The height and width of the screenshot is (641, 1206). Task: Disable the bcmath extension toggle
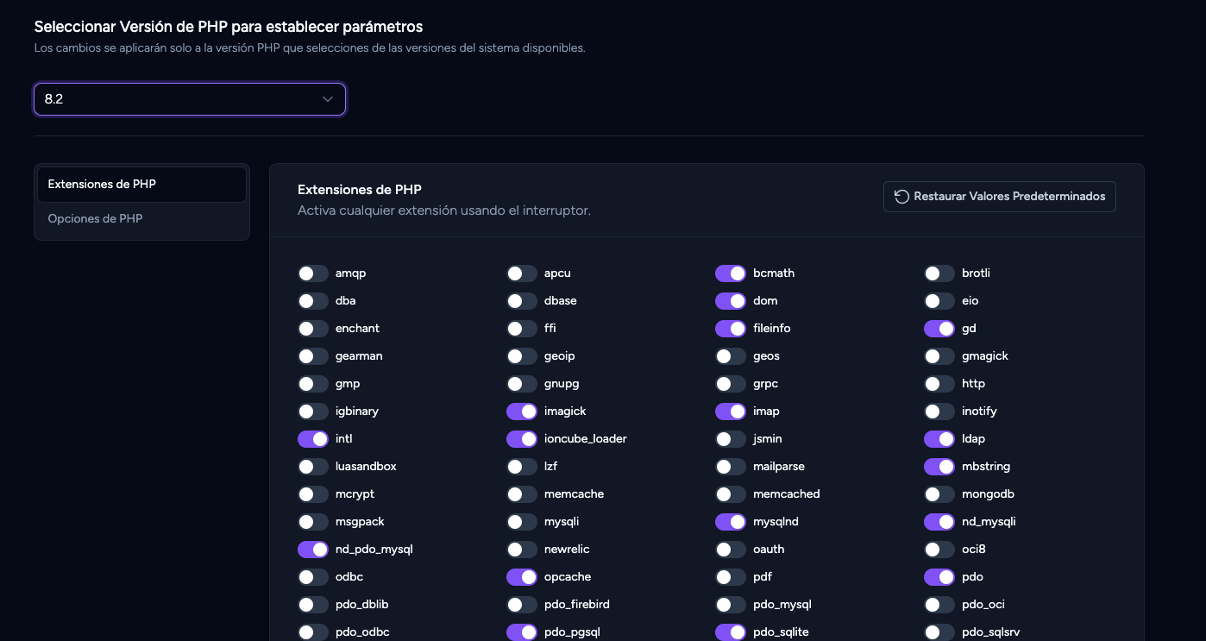coord(731,273)
